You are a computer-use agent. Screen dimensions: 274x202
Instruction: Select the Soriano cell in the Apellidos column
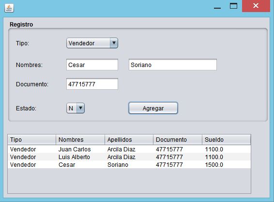(x=129, y=164)
